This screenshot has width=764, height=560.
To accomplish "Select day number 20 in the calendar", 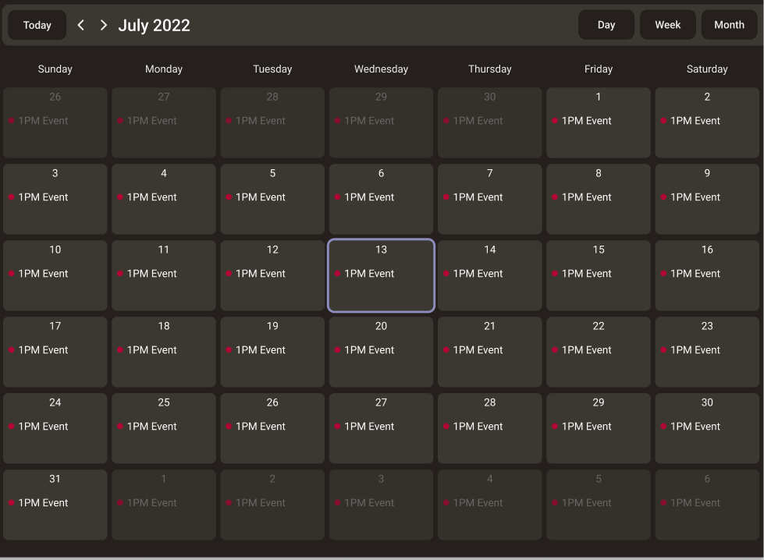I will point(381,326).
